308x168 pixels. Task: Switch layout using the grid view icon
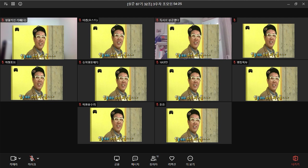13,4
